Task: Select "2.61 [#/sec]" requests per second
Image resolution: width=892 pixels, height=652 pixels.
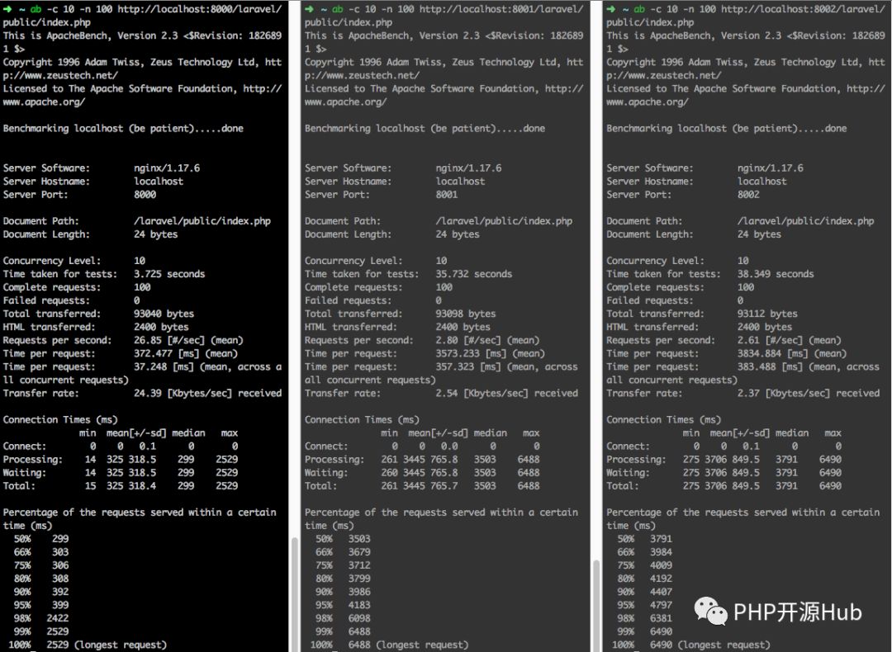Action: click(771, 341)
